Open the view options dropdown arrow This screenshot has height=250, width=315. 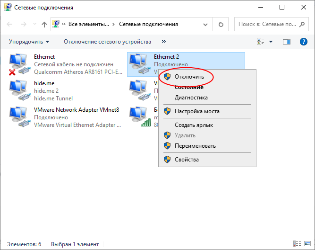click(x=271, y=42)
